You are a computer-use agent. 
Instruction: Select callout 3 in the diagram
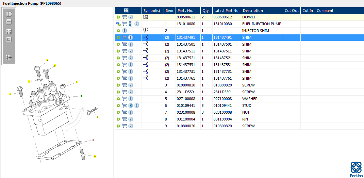point(10,94)
